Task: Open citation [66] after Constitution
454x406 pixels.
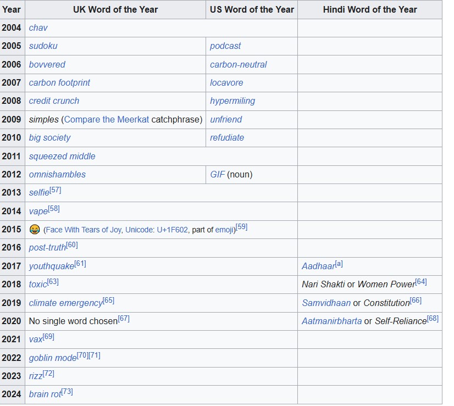Action: pyautogui.click(x=416, y=301)
